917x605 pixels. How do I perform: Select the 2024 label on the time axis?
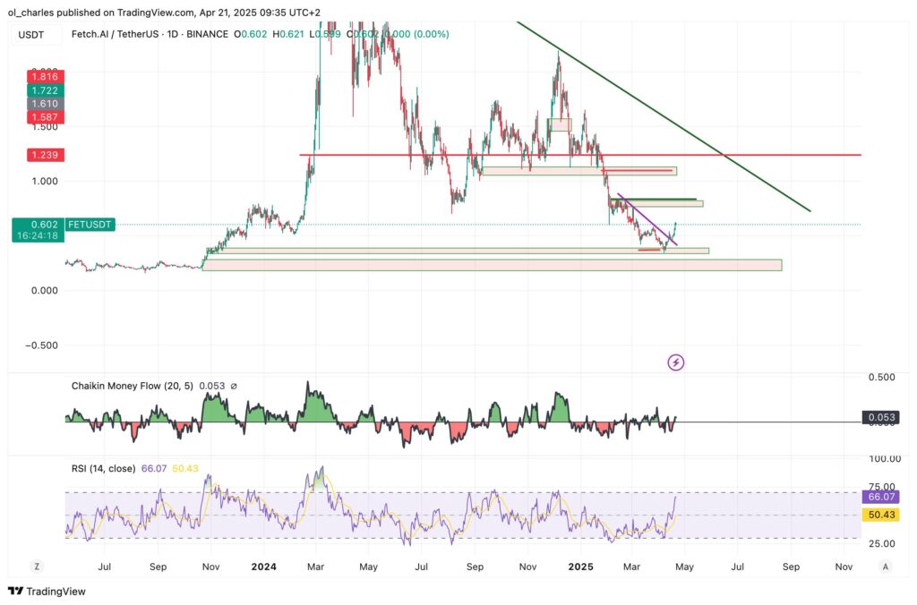coord(264,567)
